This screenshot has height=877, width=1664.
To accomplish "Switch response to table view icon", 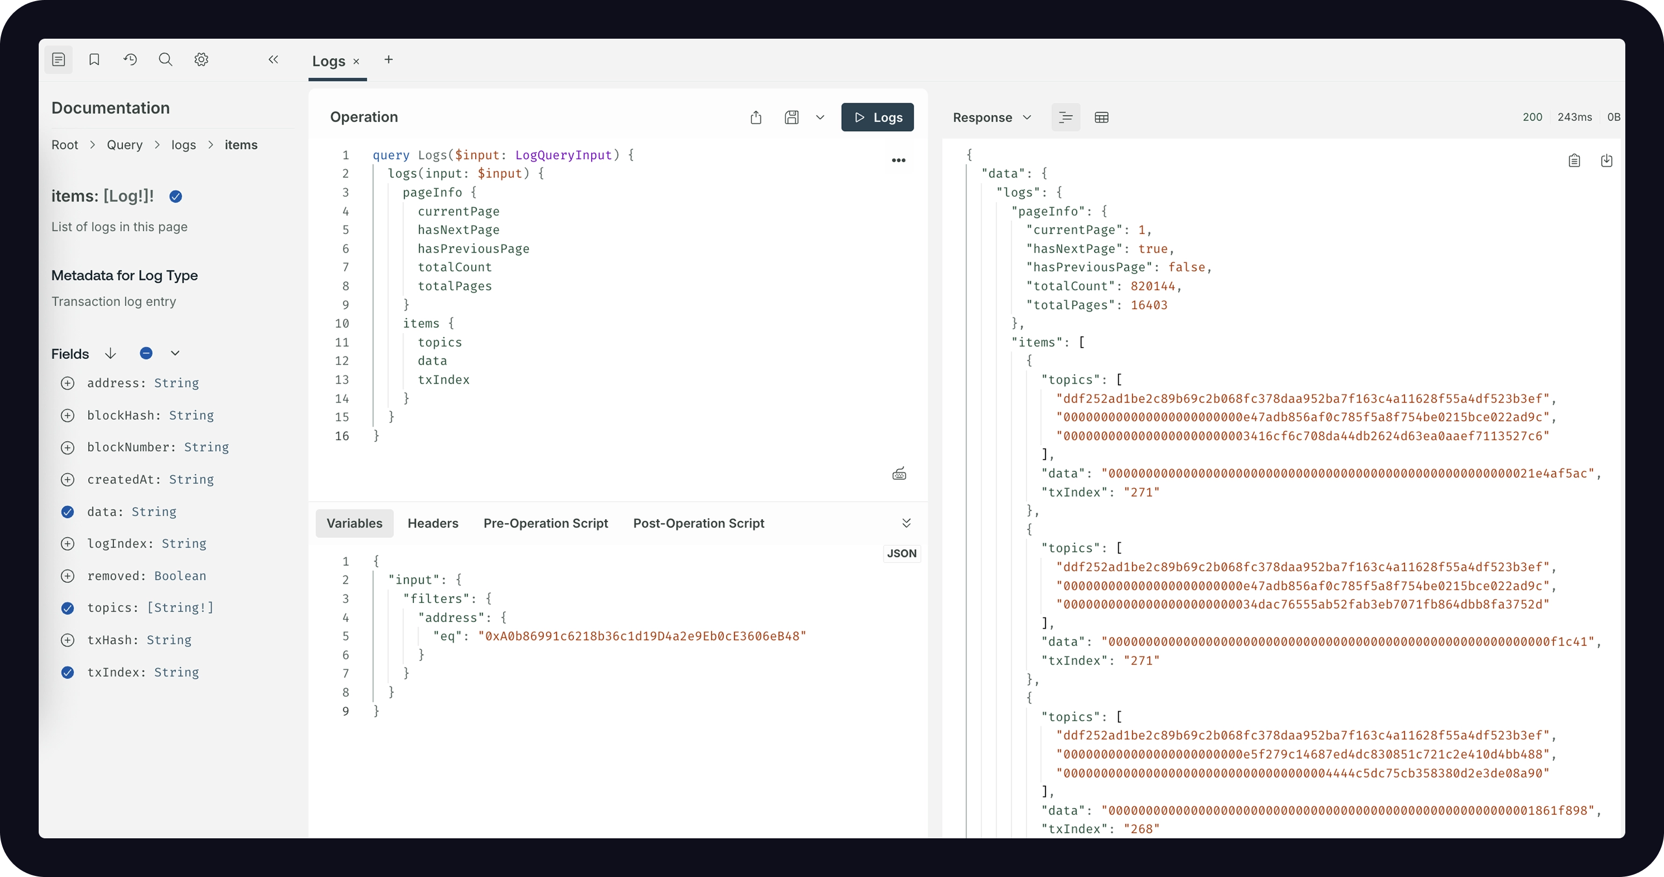I will pos(1101,118).
